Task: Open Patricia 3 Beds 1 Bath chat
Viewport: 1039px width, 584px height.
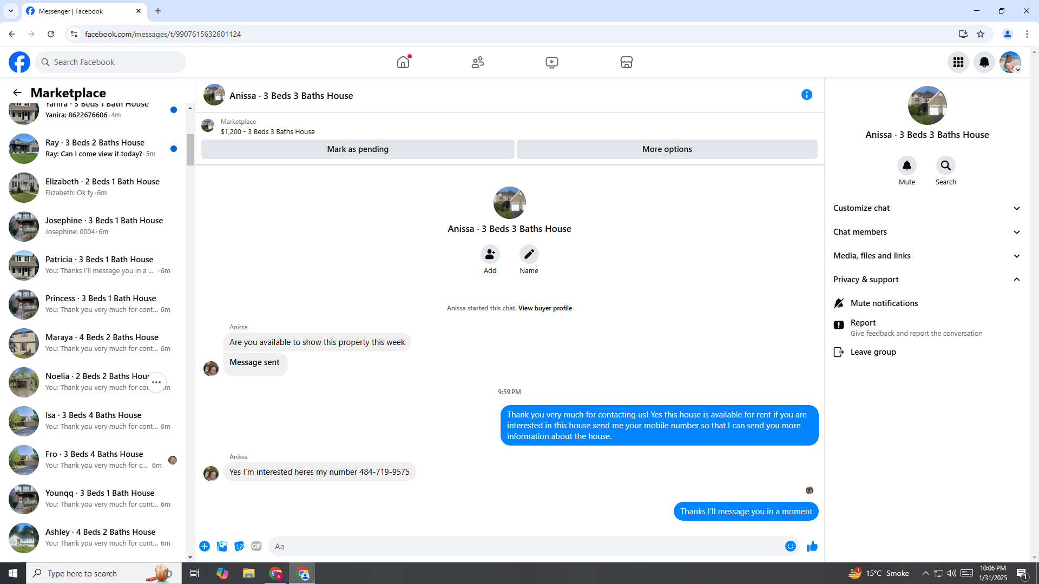Action: click(x=93, y=265)
